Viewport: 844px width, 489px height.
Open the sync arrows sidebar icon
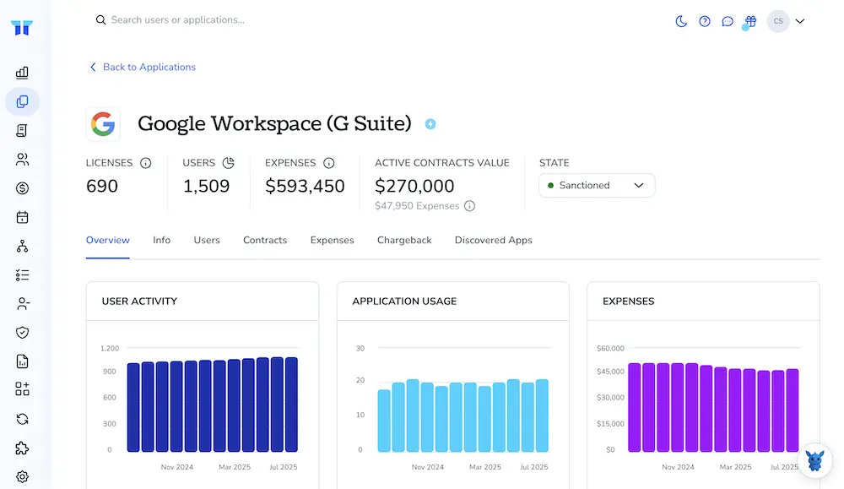click(22, 419)
